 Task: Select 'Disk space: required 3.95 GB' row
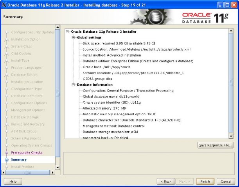(119, 43)
